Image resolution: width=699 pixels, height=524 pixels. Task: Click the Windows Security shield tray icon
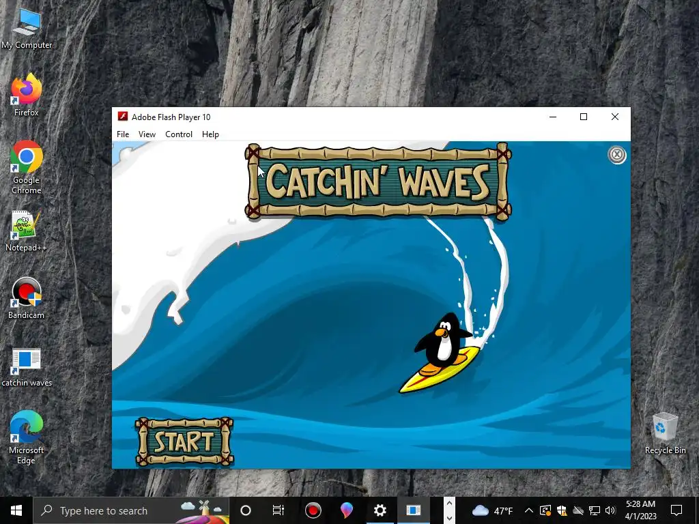click(562, 510)
